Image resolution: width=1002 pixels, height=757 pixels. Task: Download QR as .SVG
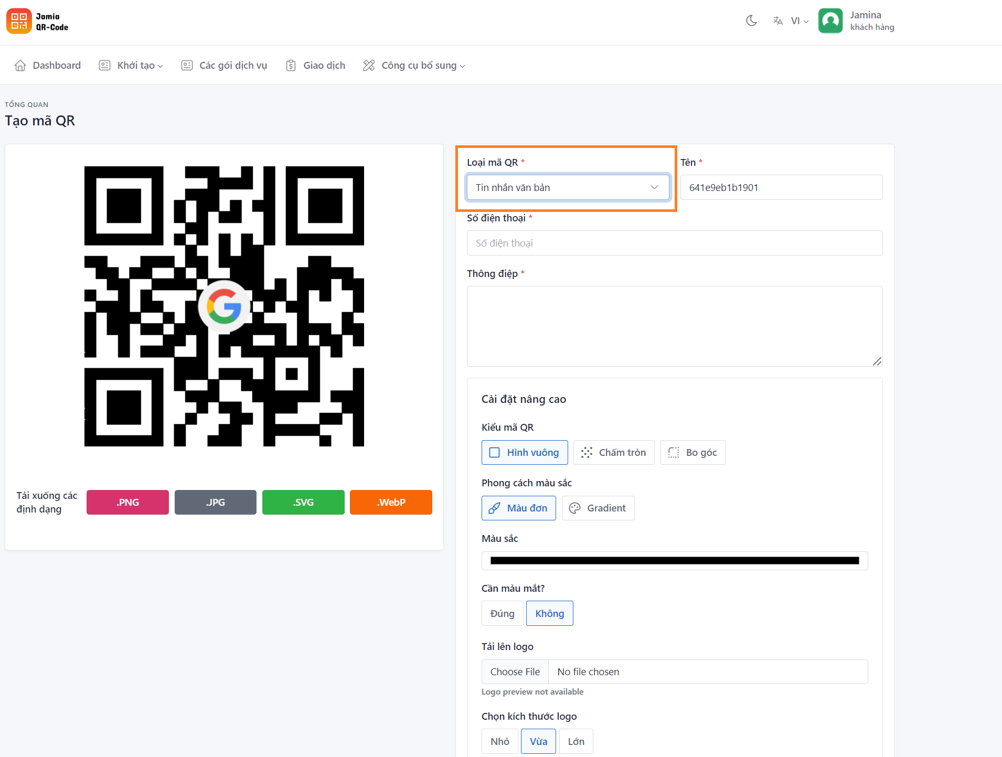[303, 502]
